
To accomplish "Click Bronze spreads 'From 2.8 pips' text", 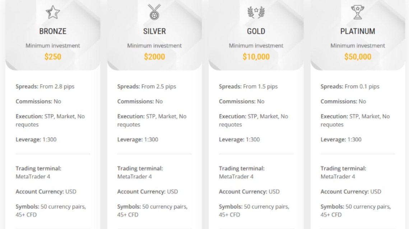I will point(57,87).
